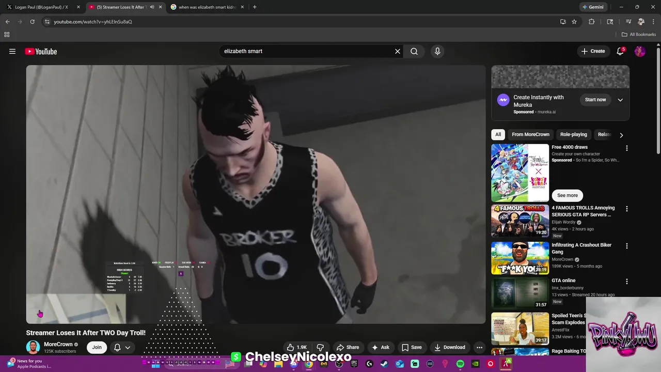Click Elijah Wordly channel name

tap(563, 222)
